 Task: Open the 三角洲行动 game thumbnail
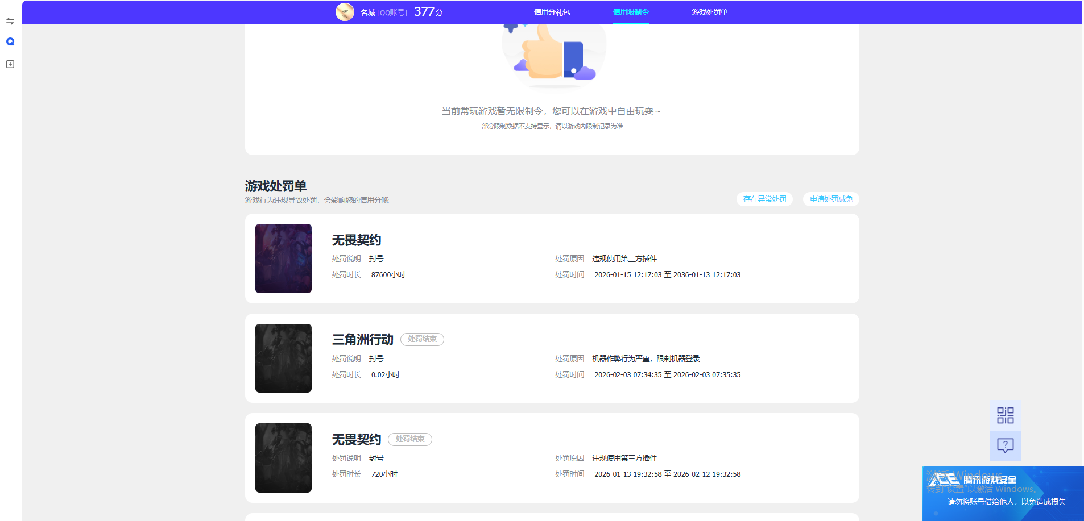(283, 358)
